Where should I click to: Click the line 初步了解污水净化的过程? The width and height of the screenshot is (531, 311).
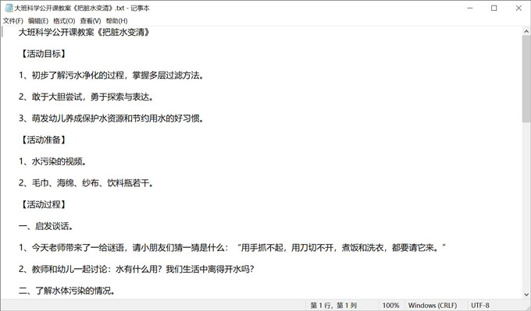112,76
